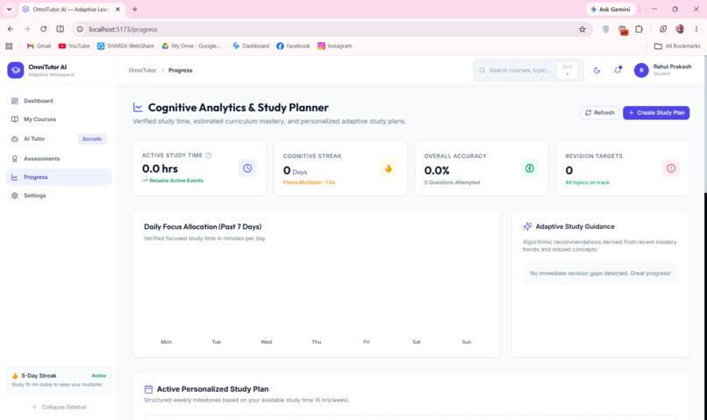This screenshot has height=420, width=707.
Task: Click the 'Sun' label on the chart
Action: pyautogui.click(x=467, y=342)
